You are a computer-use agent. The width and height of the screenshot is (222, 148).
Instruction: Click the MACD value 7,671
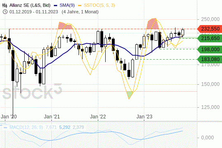click(51, 127)
